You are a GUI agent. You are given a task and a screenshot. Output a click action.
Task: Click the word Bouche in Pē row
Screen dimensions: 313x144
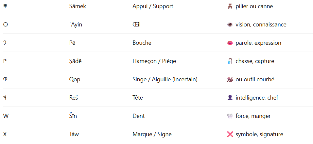coord(142,43)
